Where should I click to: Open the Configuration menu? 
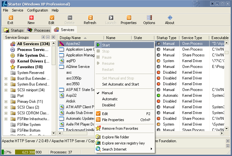click(x=38, y=10)
